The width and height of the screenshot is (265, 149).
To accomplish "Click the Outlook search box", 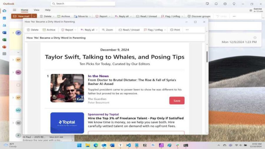I will click(x=83, y=4).
